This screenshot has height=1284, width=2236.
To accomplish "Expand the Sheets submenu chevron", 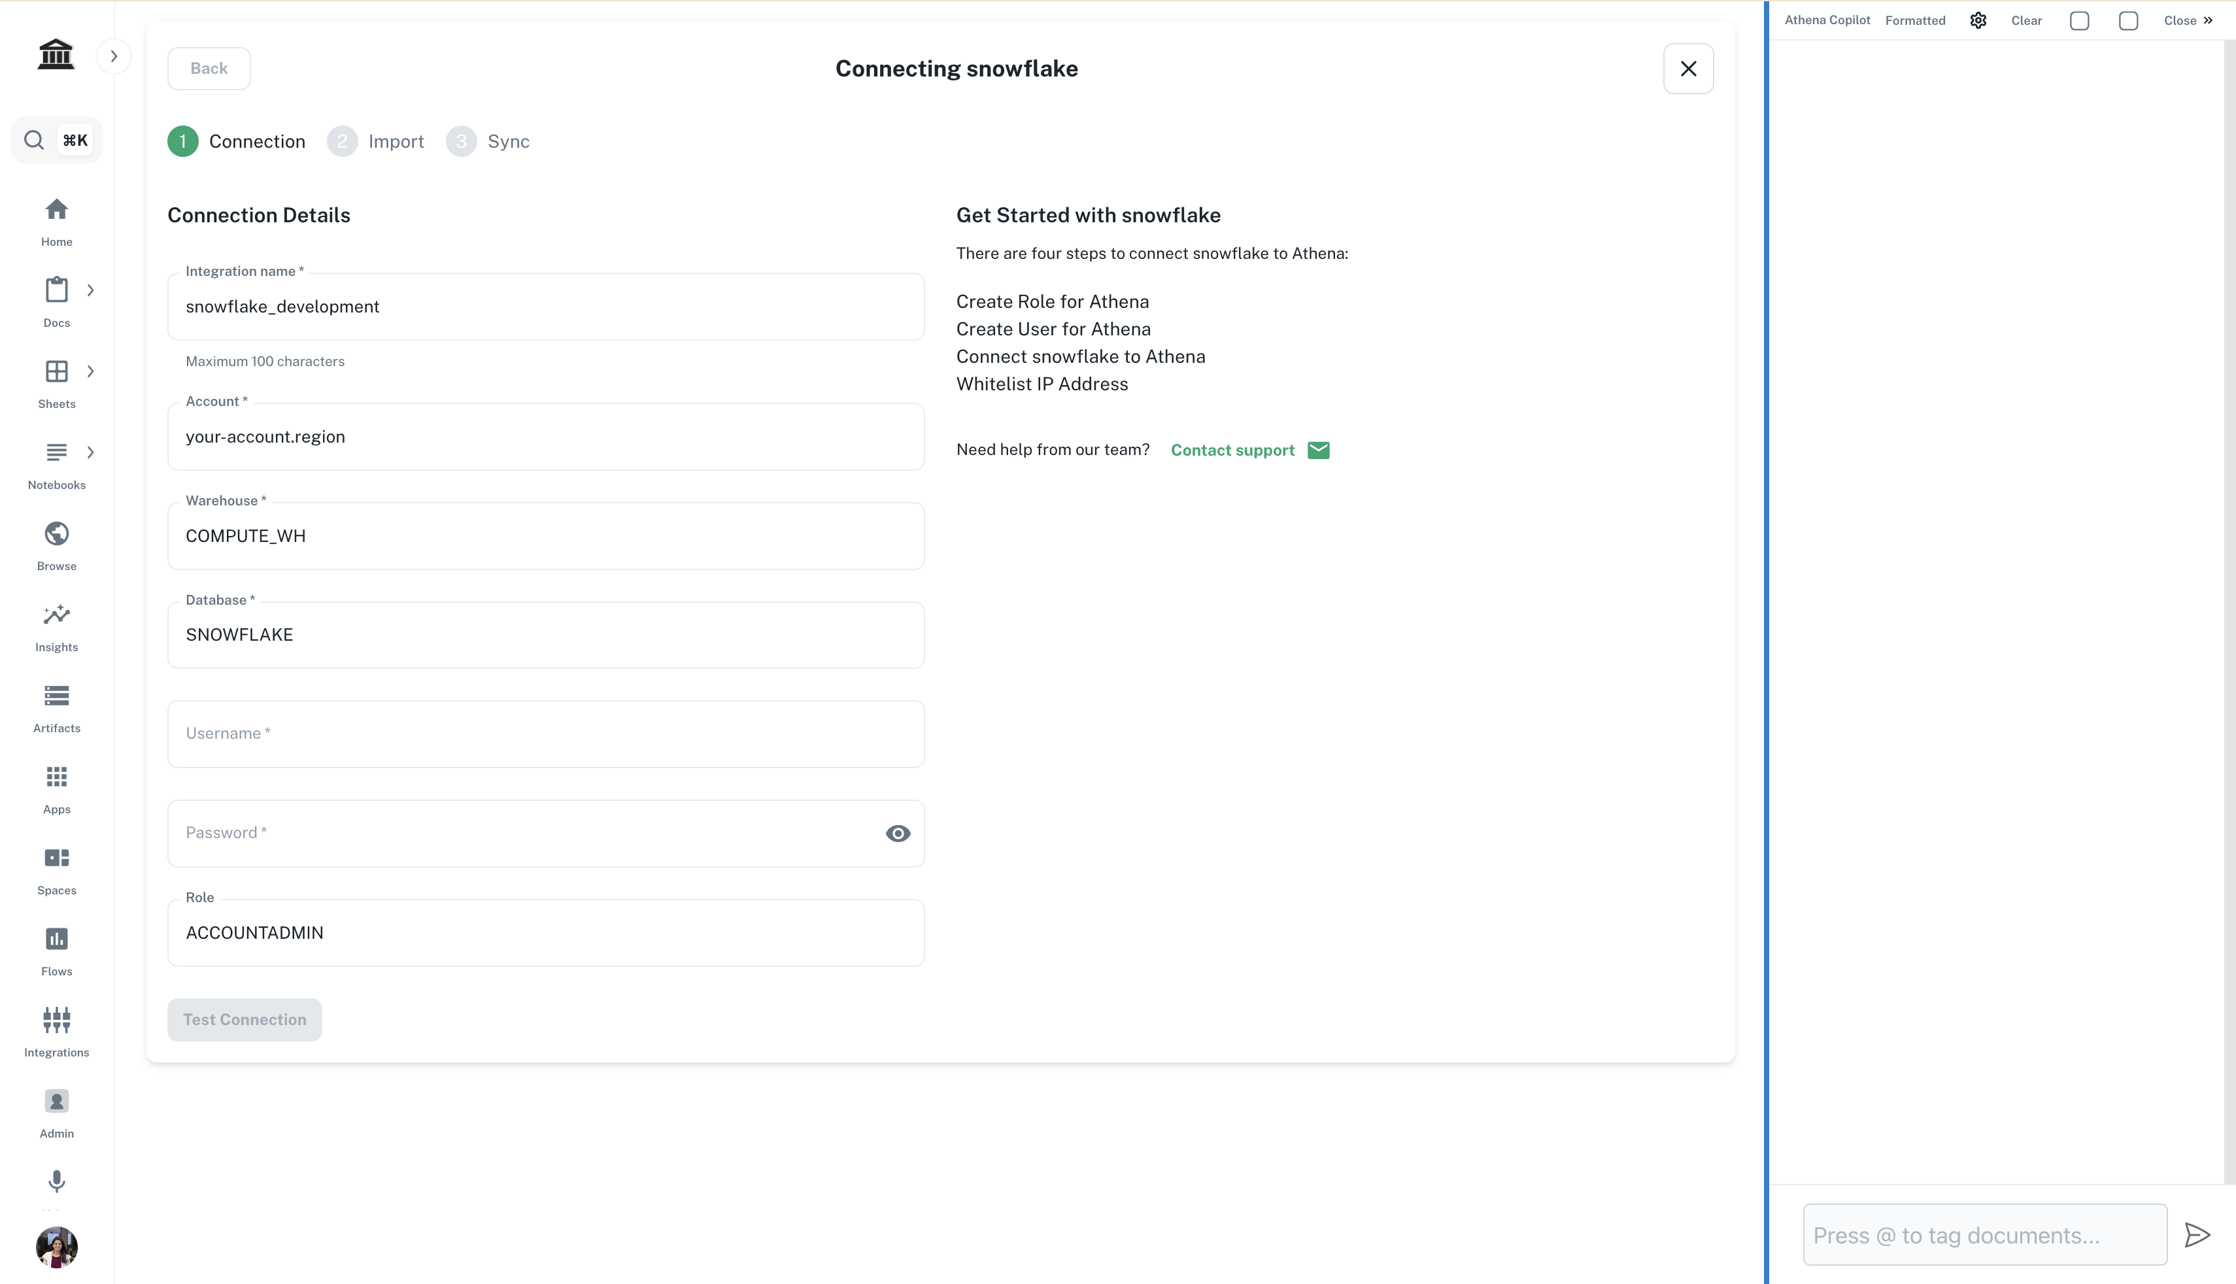I will (x=90, y=371).
